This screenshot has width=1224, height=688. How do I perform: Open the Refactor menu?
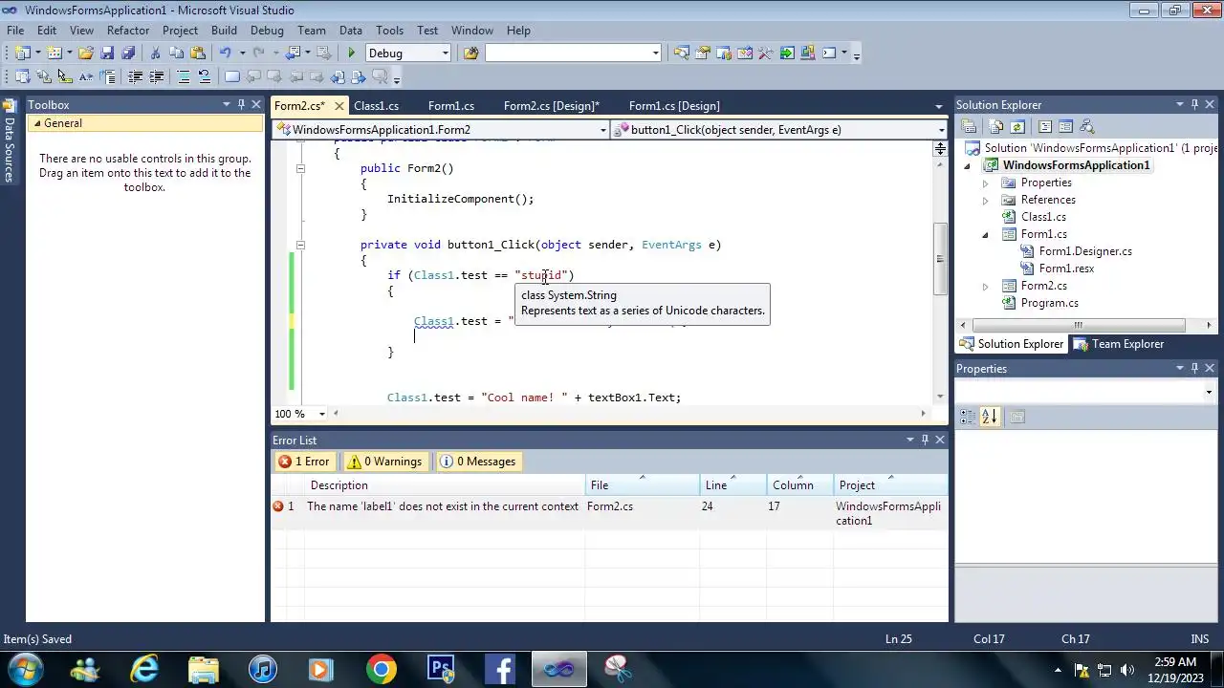tap(128, 31)
